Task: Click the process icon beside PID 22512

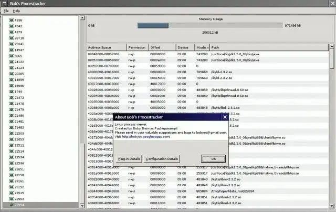Action: [12, 145]
